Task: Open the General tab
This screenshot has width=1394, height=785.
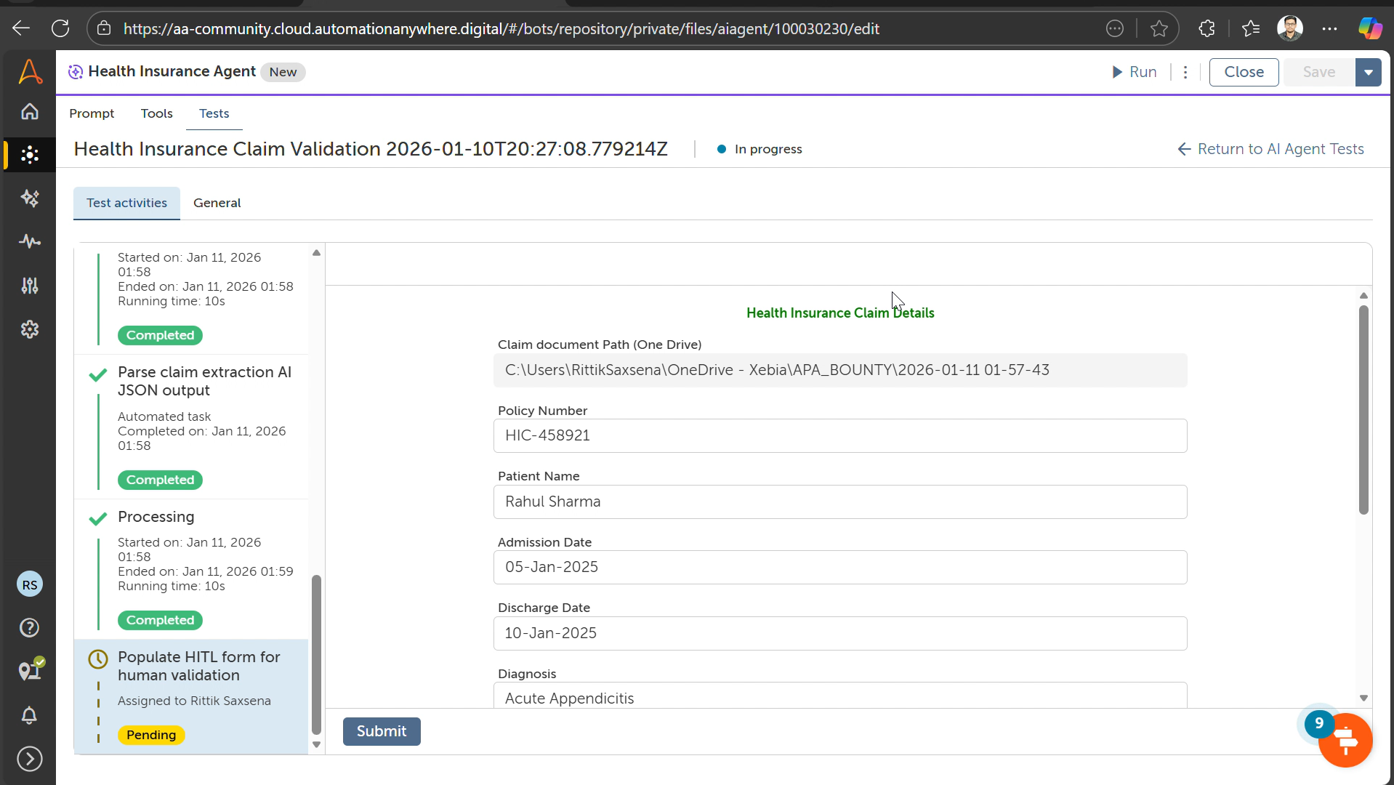Action: (217, 203)
